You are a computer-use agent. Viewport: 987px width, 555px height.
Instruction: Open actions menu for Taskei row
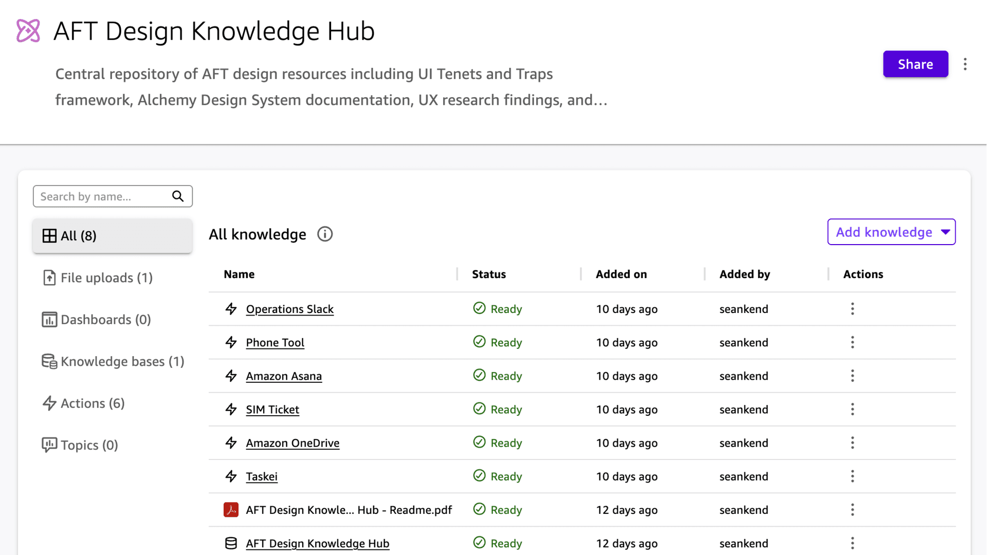click(852, 476)
